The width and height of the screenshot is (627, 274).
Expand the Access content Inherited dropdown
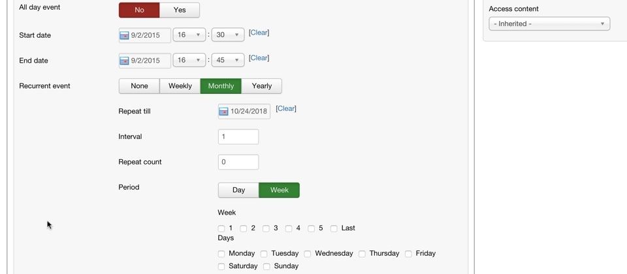[x=549, y=24]
